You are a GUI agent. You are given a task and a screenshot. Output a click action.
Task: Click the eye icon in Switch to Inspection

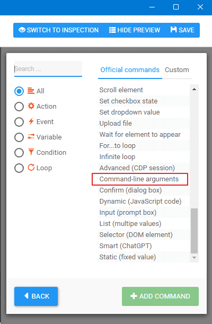[22, 30]
